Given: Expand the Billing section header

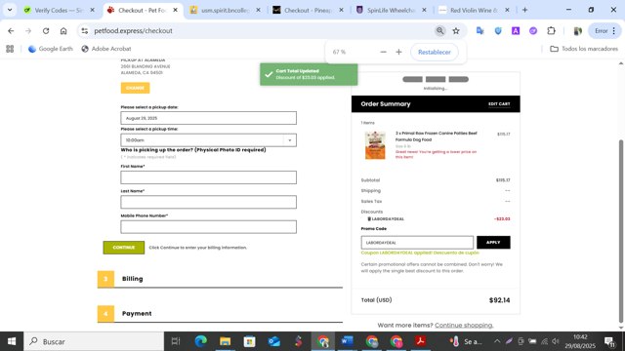Looking at the screenshot, I should tap(220, 279).
